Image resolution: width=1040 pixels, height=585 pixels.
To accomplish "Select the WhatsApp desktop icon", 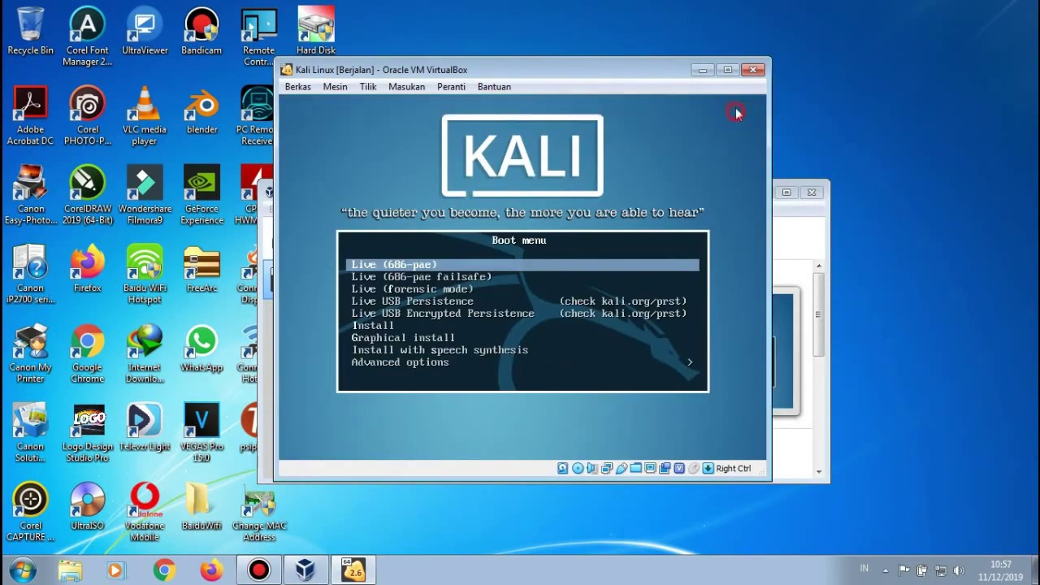I will pyautogui.click(x=201, y=348).
